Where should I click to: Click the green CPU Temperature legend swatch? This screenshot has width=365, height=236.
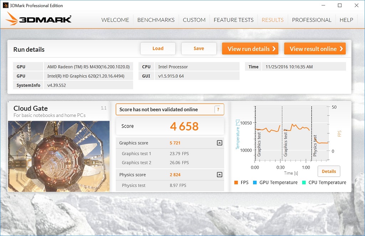point(304,183)
